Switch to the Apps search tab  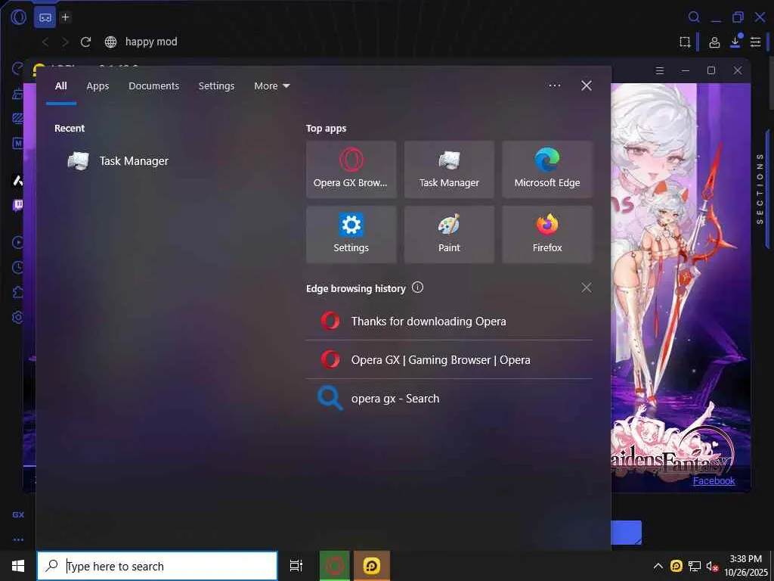(x=98, y=86)
